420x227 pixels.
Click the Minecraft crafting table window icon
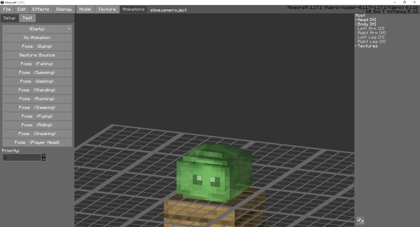point(2,2)
